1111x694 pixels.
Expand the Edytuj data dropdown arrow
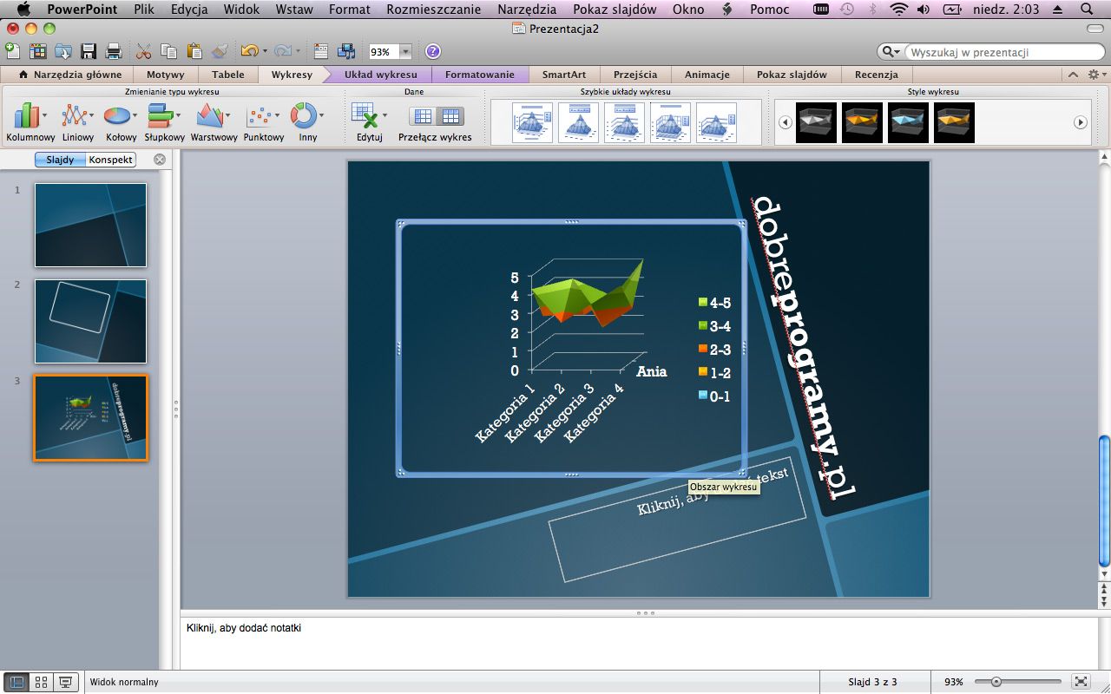385,116
